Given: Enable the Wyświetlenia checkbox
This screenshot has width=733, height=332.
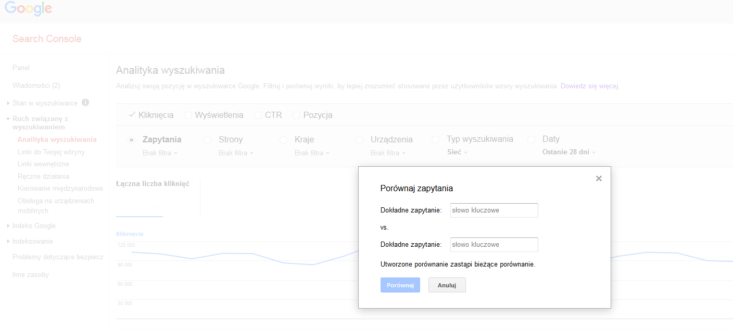Looking at the screenshot, I should tap(188, 115).
